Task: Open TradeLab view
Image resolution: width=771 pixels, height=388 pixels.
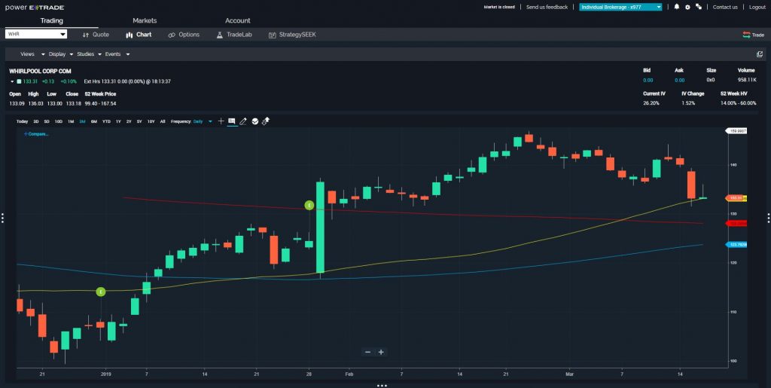Action: tap(234, 35)
